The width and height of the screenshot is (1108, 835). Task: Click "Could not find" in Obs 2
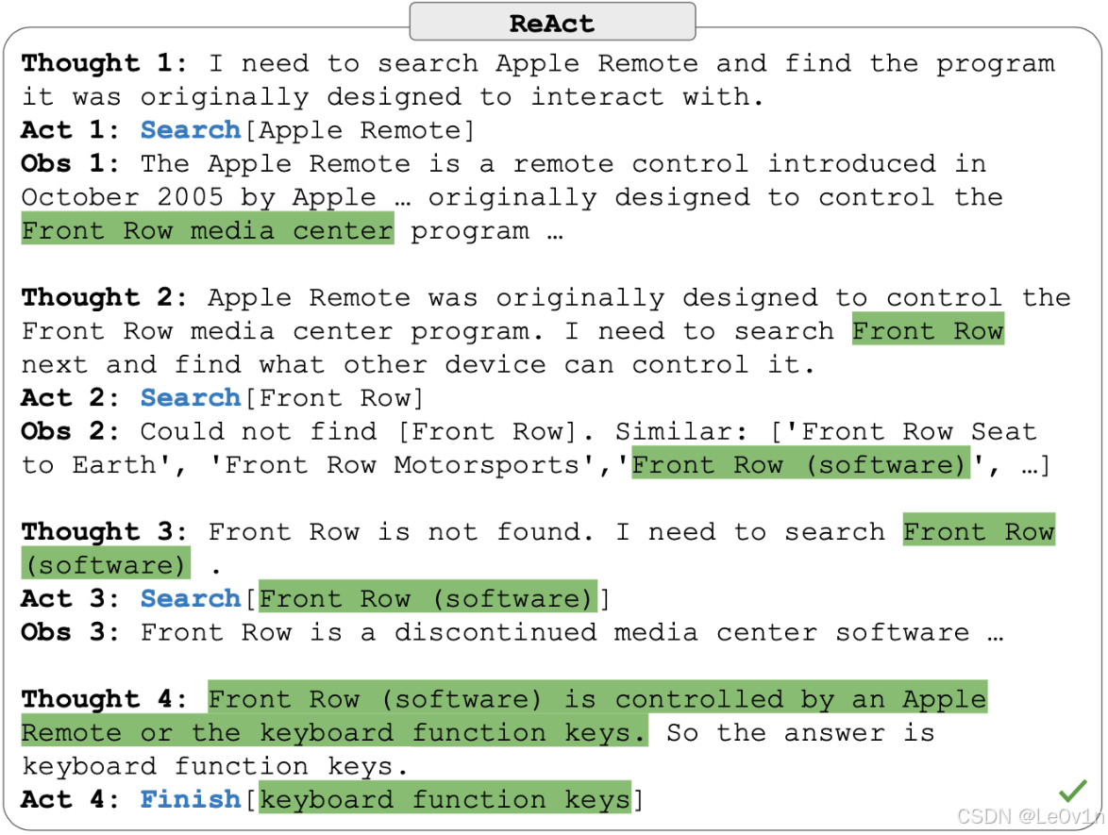coord(258,431)
